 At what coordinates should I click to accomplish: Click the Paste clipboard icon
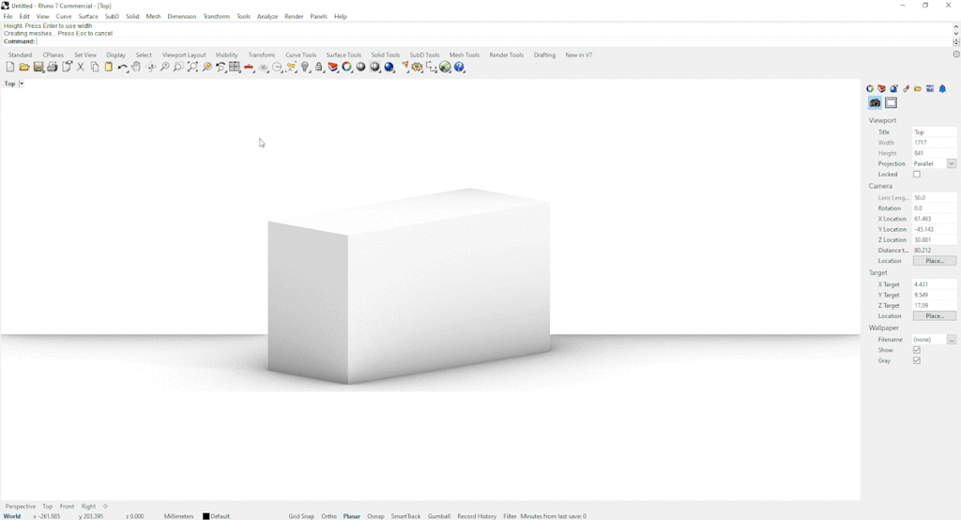pyautogui.click(x=109, y=67)
